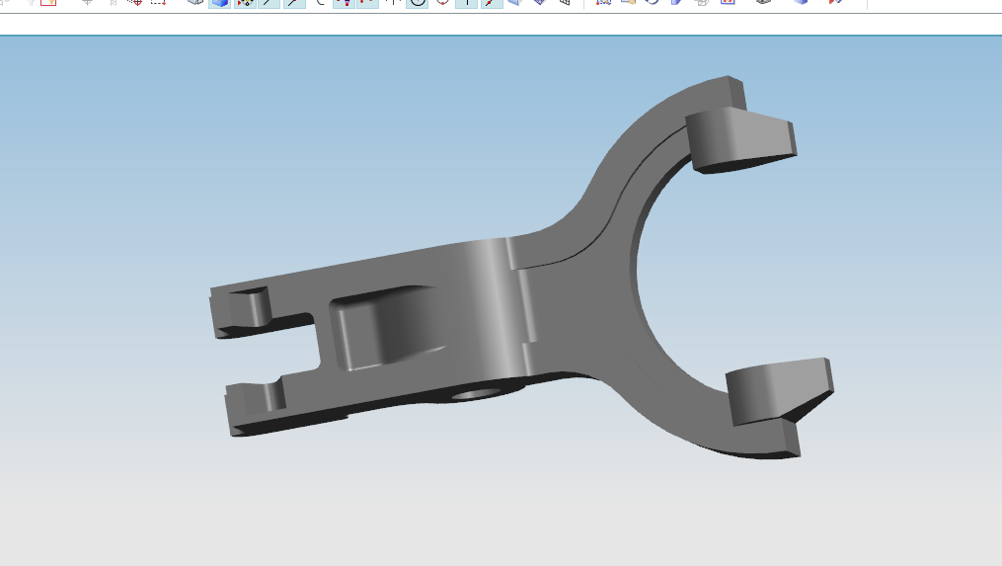The image size is (1002, 566).
Task: Click the highlighted blue shaded cube toolbar icon
Action: pos(220,3)
